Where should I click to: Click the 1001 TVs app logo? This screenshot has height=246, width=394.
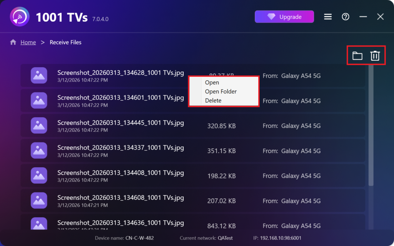click(x=21, y=17)
